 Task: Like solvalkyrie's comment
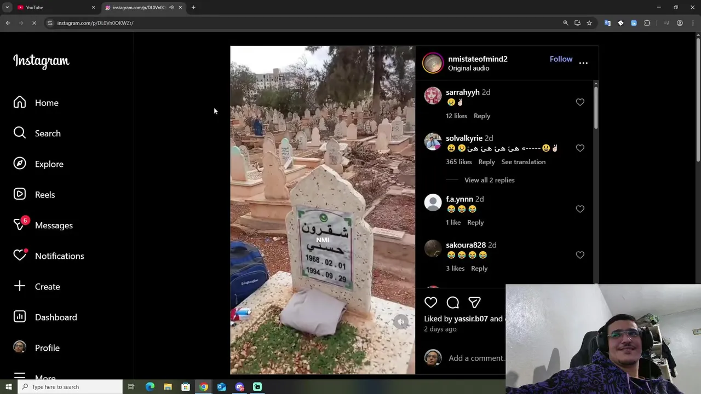coord(580,148)
